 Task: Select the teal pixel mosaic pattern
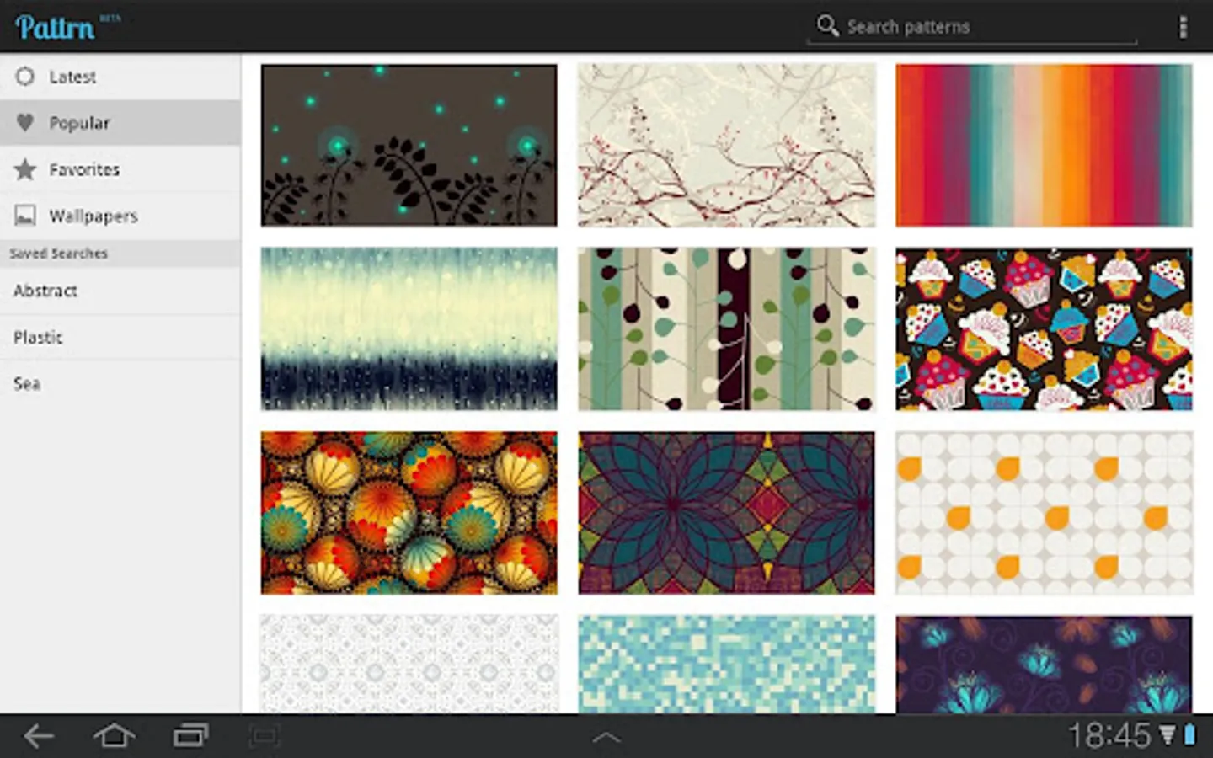click(726, 664)
